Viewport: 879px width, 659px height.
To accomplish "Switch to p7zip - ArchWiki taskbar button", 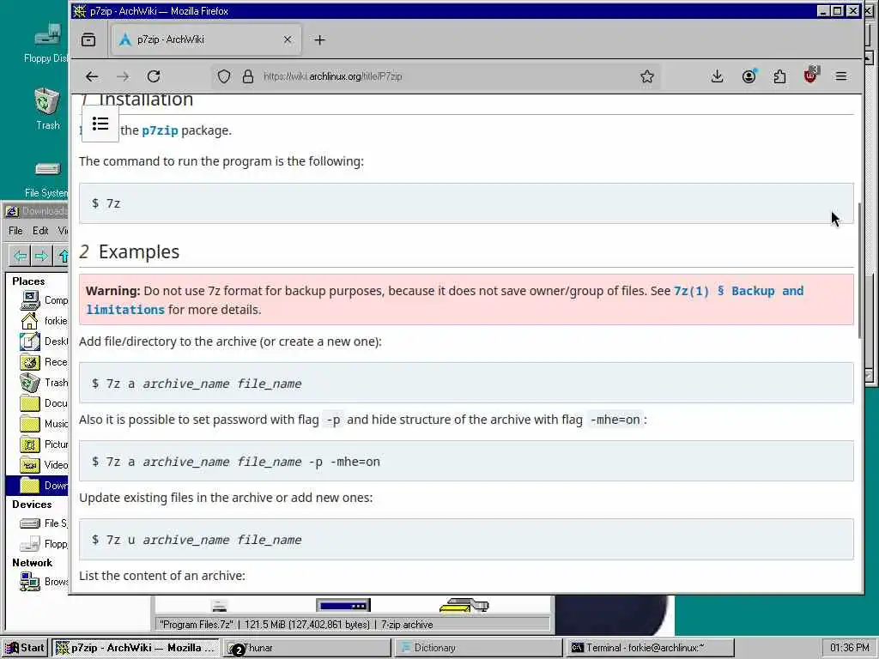I will click(136, 648).
